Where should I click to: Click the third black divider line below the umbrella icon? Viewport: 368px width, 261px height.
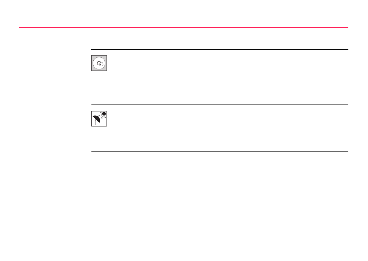tap(219, 151)
